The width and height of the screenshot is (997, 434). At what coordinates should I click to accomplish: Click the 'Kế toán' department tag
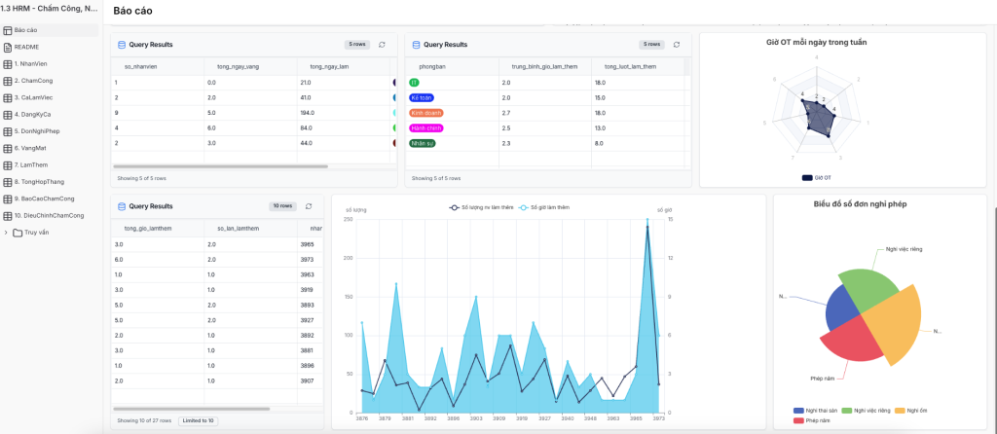click(422, 97)
